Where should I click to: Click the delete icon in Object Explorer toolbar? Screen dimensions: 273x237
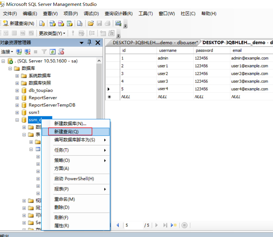pos(61,52)
